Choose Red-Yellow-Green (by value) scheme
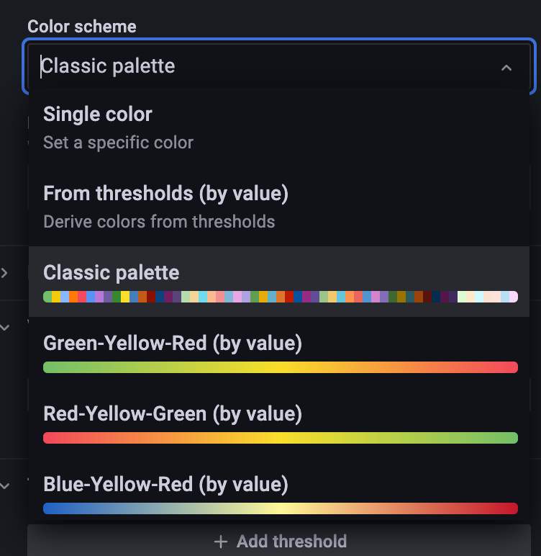541x556 pixels. tap(279, 423)
